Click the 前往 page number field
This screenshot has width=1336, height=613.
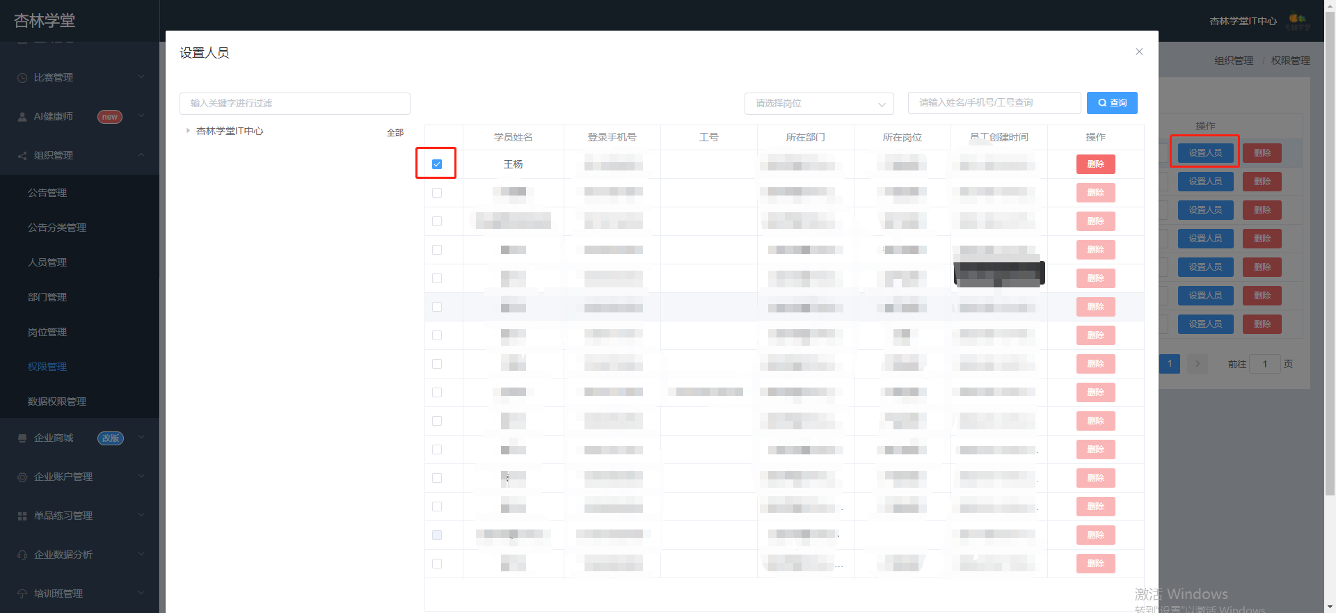tap(1265, 364)
